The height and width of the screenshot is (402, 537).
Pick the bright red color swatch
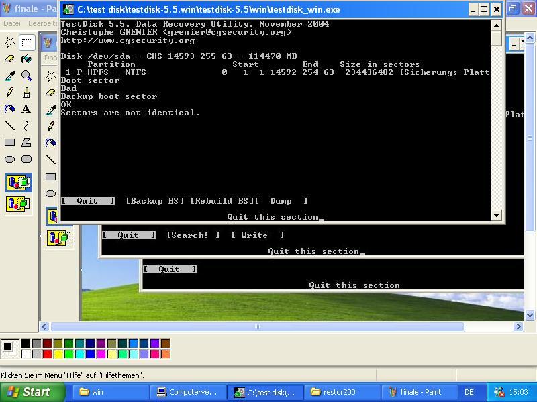pos(47,354)
